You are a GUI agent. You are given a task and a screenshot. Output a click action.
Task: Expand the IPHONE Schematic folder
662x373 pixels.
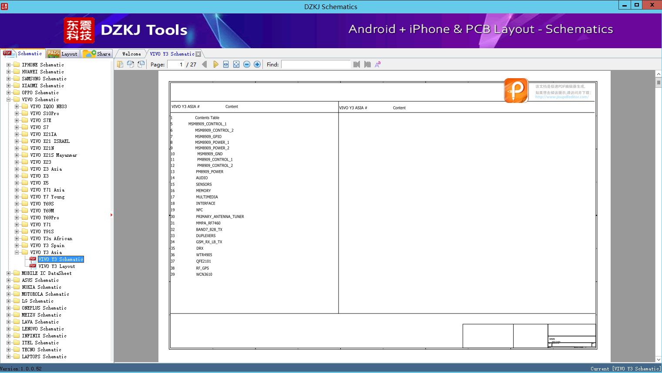[x=8, y=65]
